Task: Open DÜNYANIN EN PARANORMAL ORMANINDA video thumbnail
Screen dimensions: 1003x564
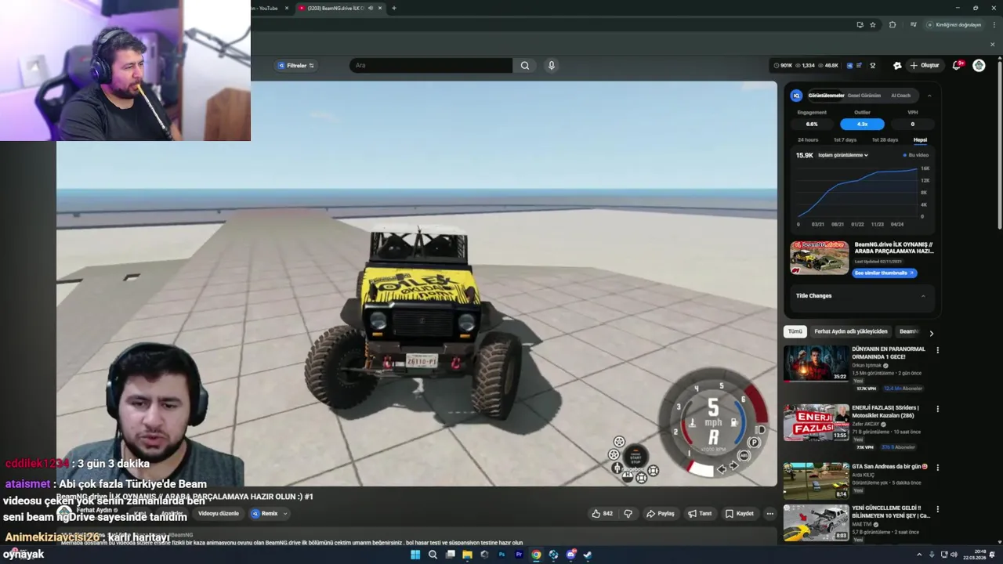Action: [816, 363]
